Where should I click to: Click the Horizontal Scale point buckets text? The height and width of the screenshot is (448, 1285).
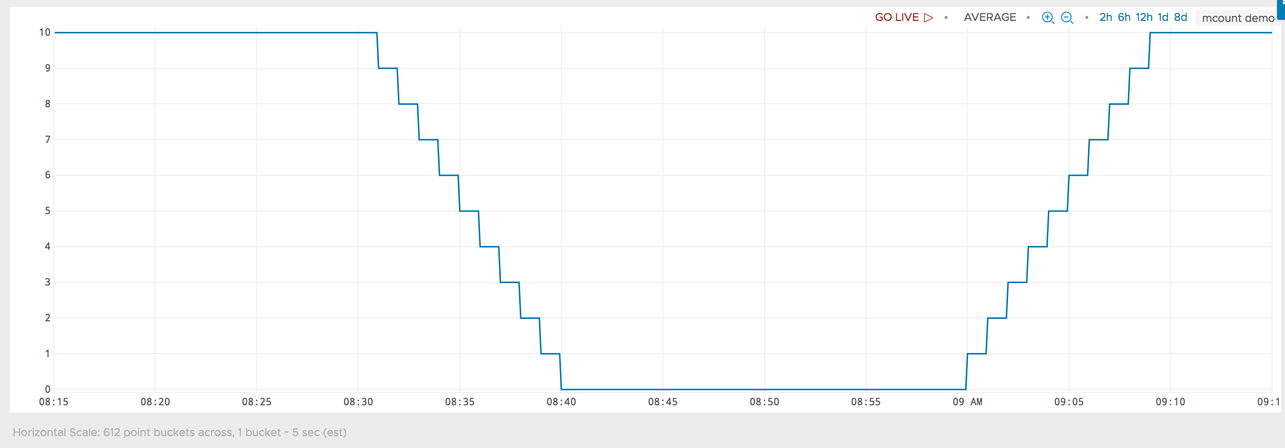tap(180, 432)
